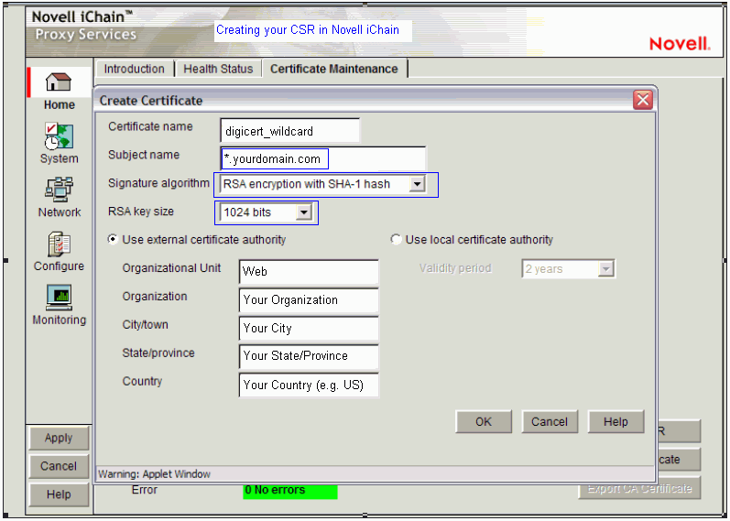The height and width of the screenshot is (521, 730).
Task: Select Use local certificate authority
Action: click(x=396, y=240)
